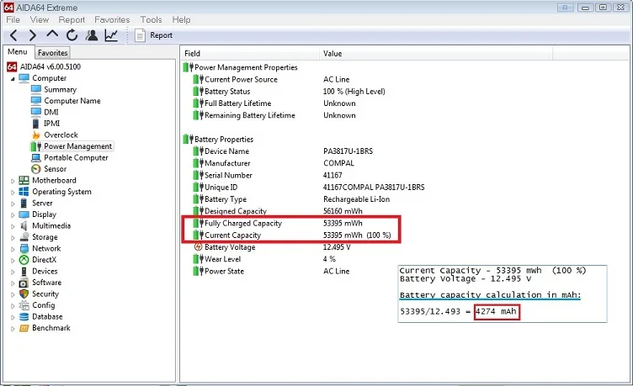This screenshot has height=386, width=633.
Task: Click the Multimedia speaker icon
Action: tap(24, 225)
